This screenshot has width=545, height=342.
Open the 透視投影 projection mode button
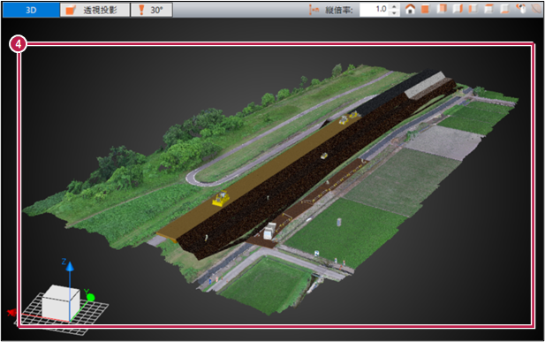click(x=95, y=10)
